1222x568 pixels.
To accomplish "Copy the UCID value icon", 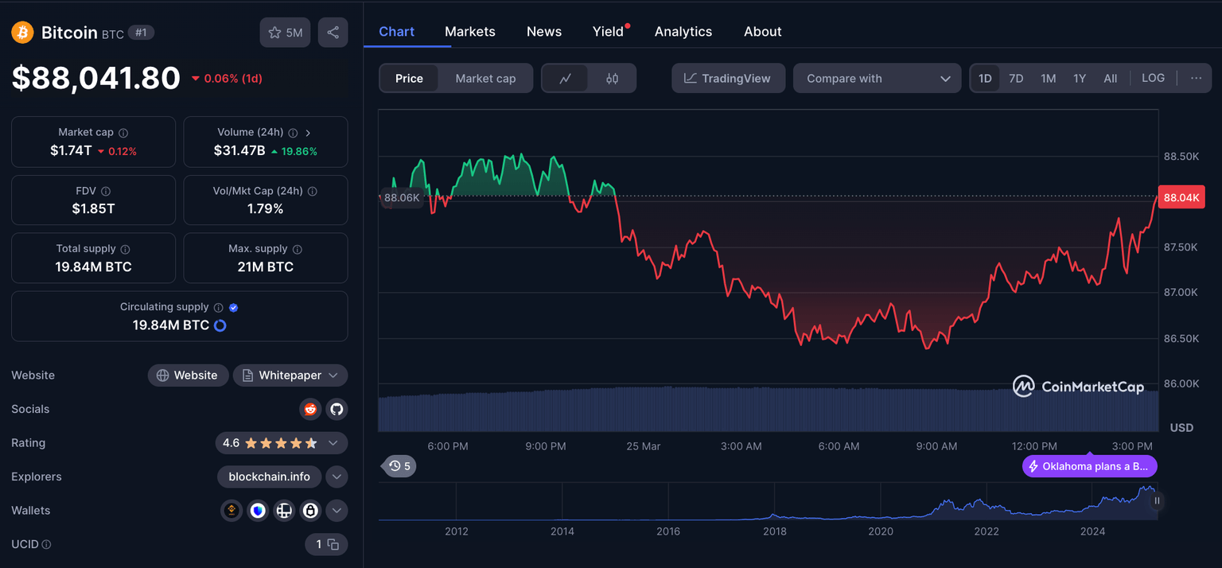I will (x=333, y=545).
